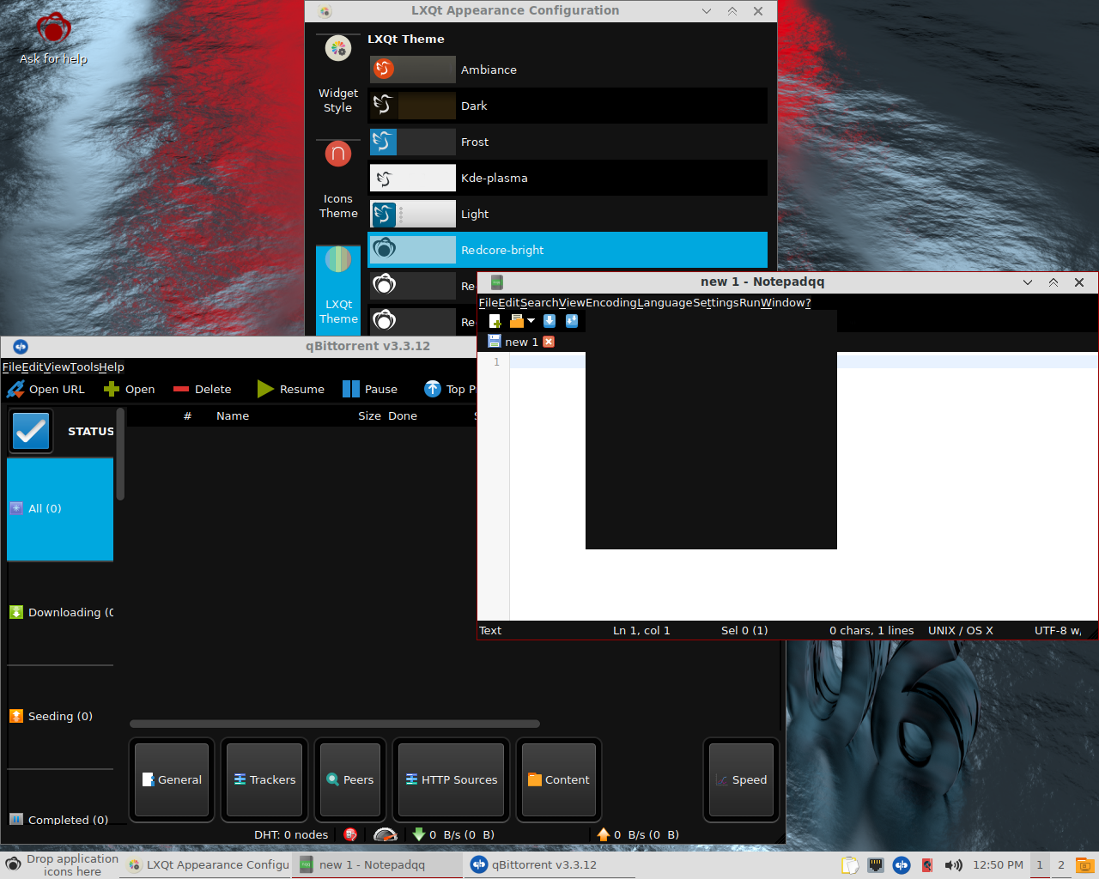This screenshot has width=1099, height=879.
Task: Sort torrents by Name column
Action: pos(233,415)
